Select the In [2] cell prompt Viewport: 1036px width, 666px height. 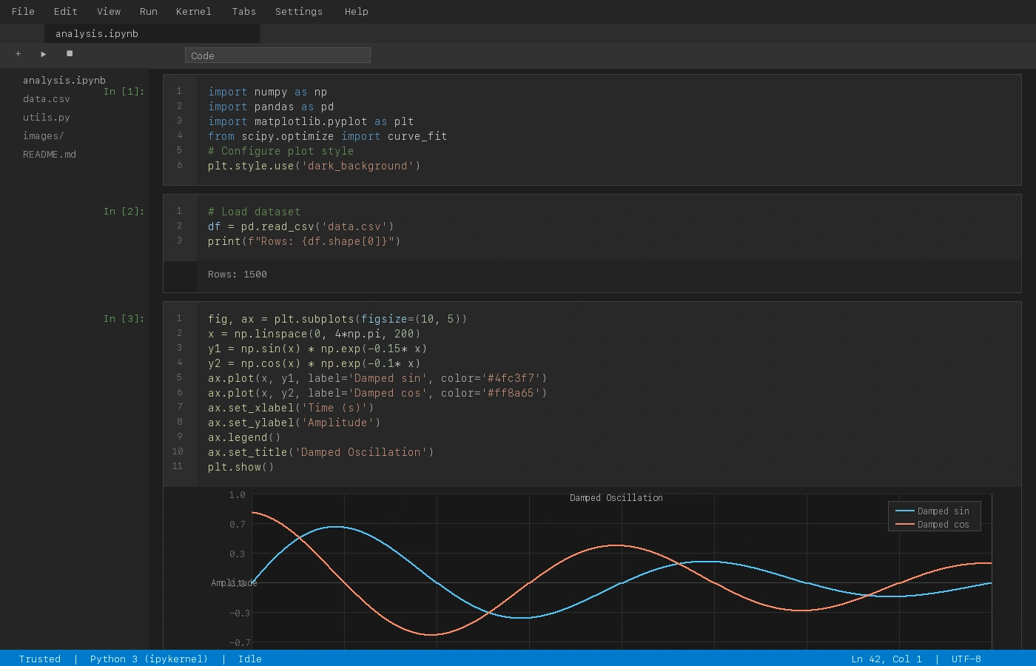[x=124, y=211]
